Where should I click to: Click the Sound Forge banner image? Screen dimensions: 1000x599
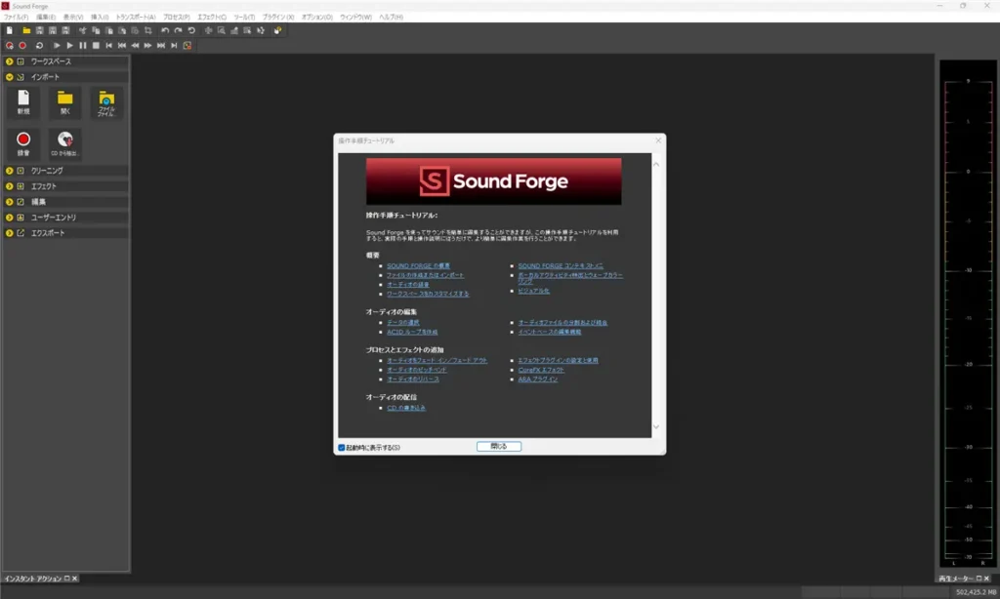tap(493, 181)
